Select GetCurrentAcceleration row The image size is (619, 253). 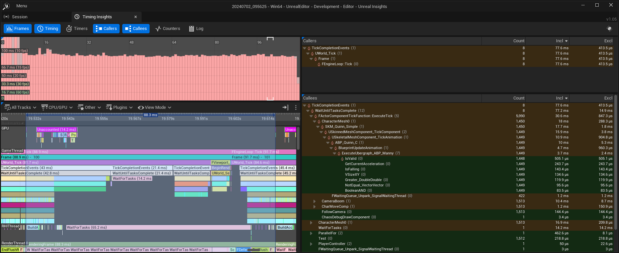[x=458, y=164]
